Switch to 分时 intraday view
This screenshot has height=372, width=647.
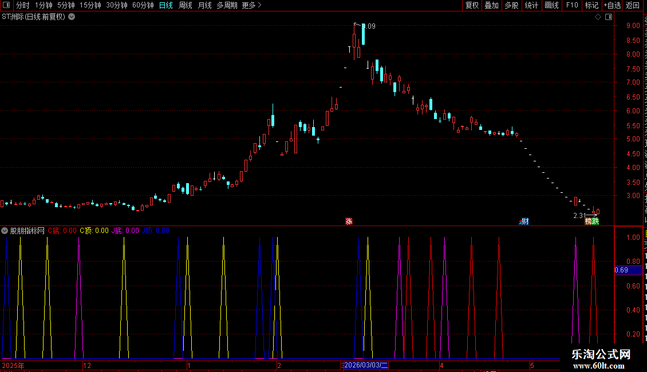click(23, 5)
